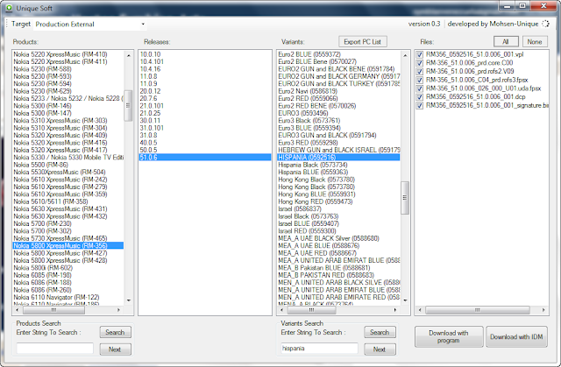Click Download with program button
561x367 pixels.
(x=449, y=336)
